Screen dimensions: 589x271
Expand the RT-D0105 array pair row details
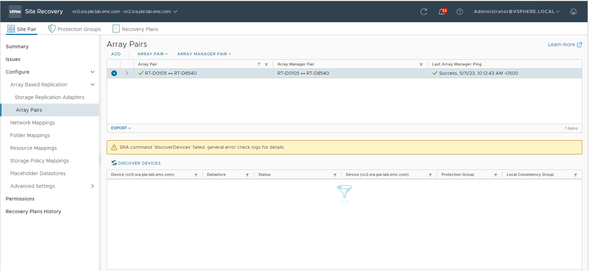(127, 73)
